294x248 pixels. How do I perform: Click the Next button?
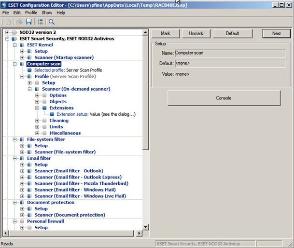coord(277,34)
